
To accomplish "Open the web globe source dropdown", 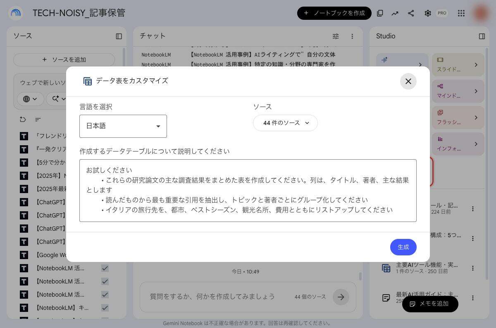I will 31,99.
